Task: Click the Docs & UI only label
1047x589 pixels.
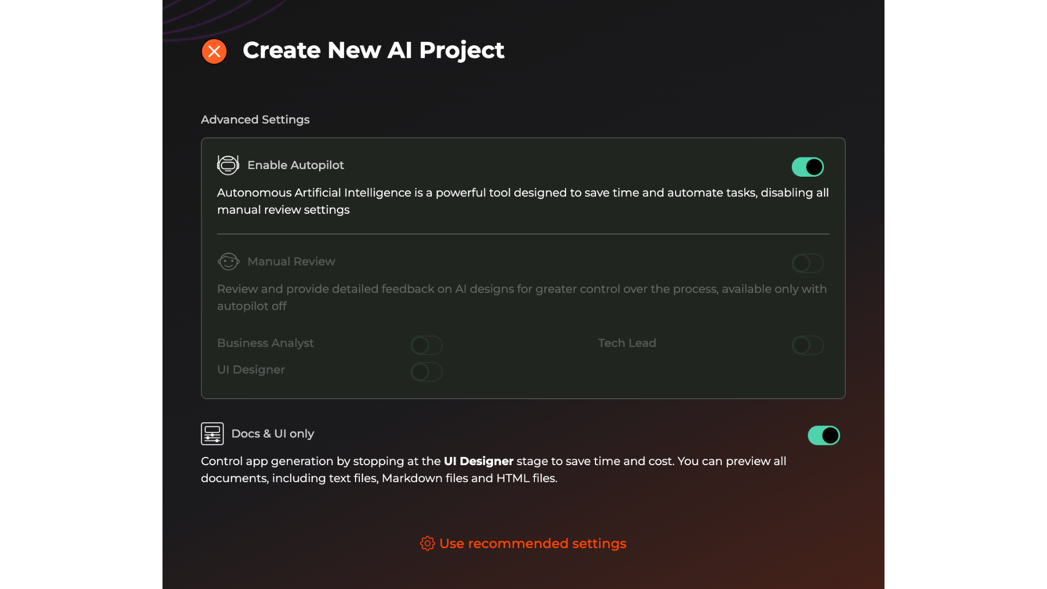Action: point(273,434)
